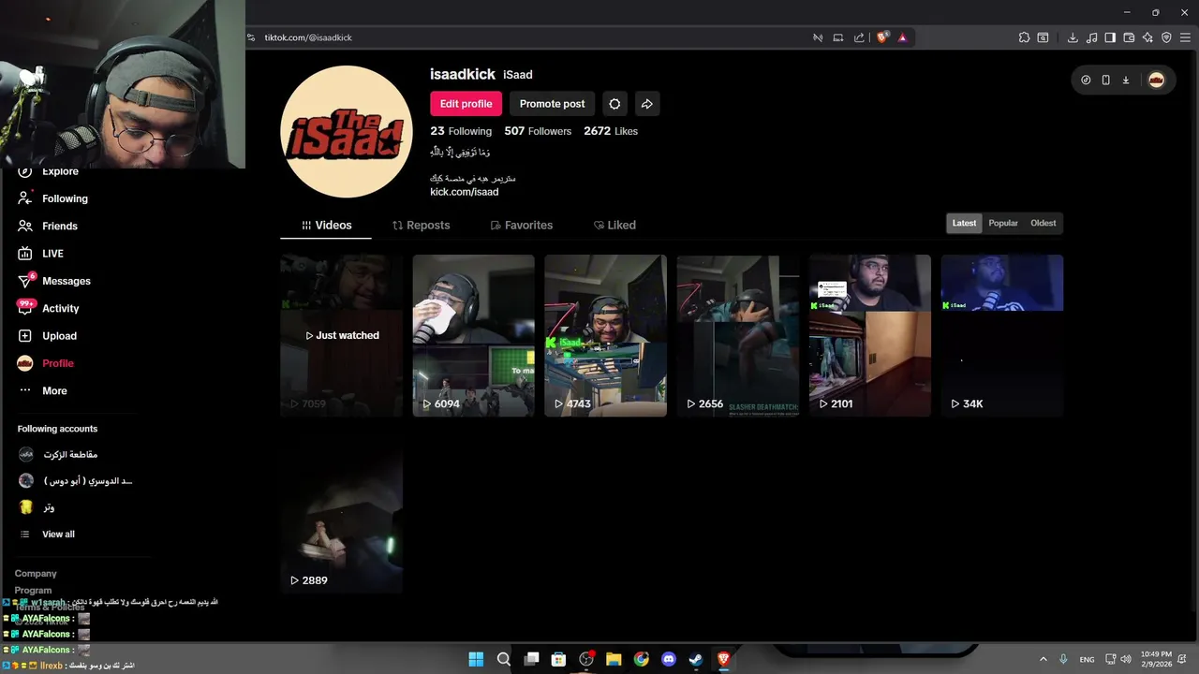Open Company footer link
Image resolution: width=1199 pixels, height=674 pixels.
[36, 574]
